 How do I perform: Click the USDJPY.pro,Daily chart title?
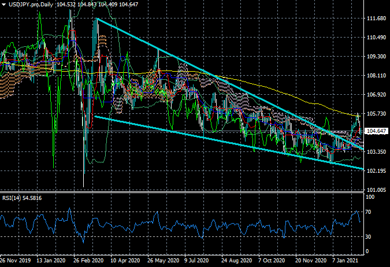tap(31, 5)
